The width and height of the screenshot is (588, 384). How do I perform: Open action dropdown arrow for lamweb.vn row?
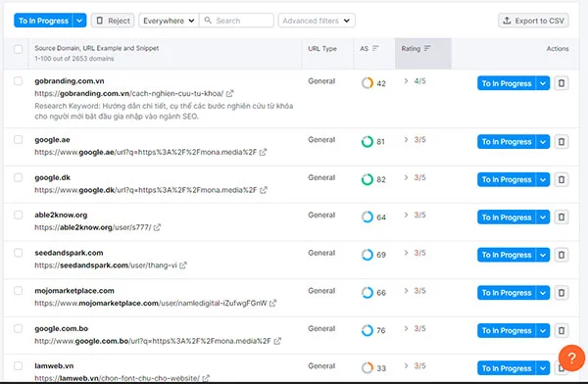[543, 368]
